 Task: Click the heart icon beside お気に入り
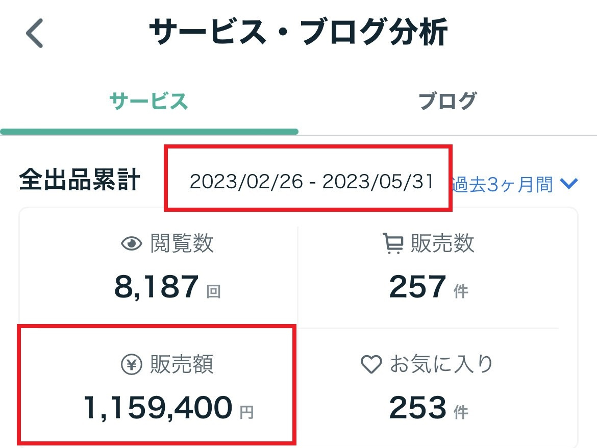click(371, 364)
